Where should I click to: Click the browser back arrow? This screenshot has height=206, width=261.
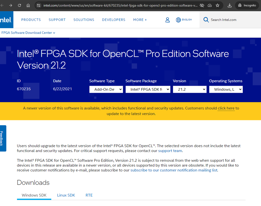click(x=2, y=5)
